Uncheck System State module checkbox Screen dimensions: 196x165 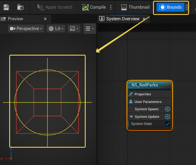[167, 124]
